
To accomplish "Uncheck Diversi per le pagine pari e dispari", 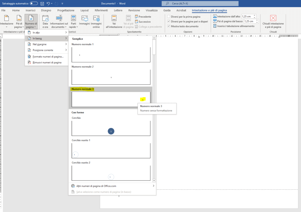I will 168,21.
